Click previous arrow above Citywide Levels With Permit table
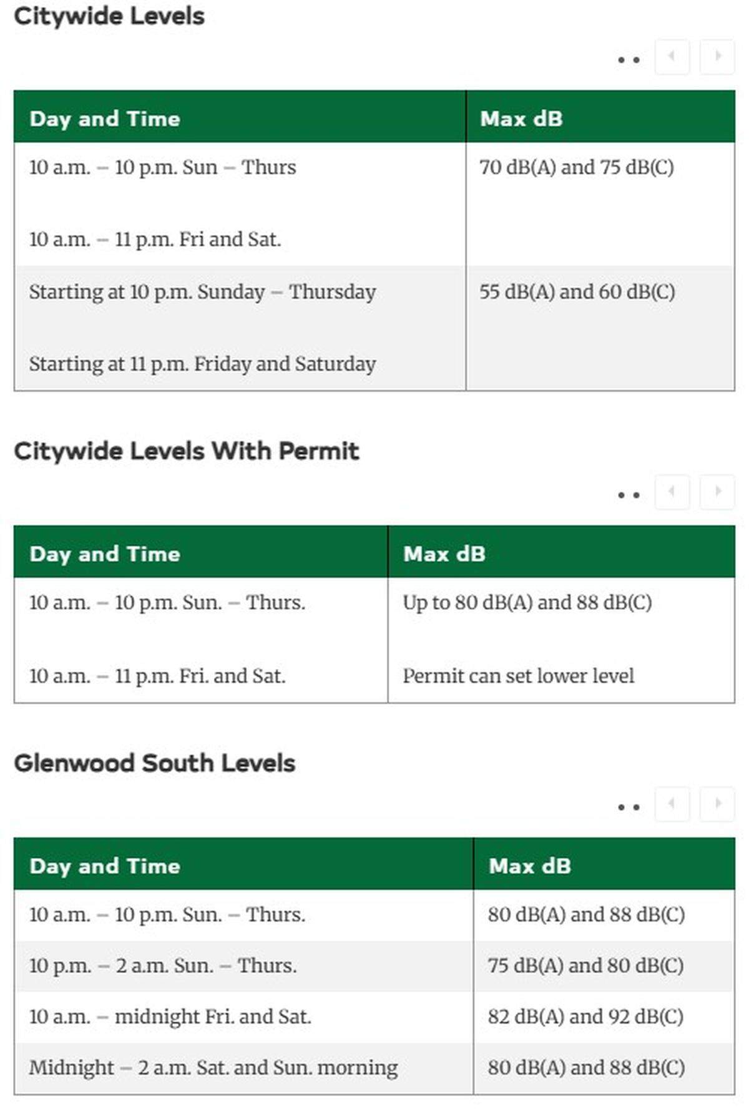This screenshot has width=749, height=1109. pyautogui.click(x=672, y=492)
